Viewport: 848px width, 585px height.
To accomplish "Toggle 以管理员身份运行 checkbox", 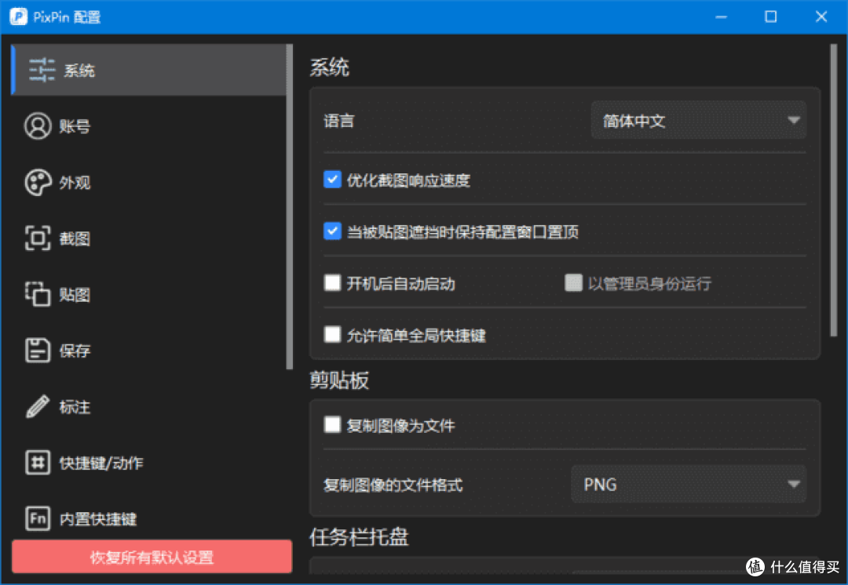I will pyautogui.click(x=573, y=282).
